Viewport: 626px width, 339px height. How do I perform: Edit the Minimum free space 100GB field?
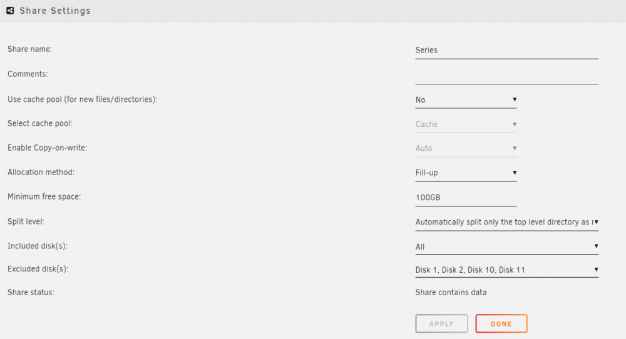[466, 198]
